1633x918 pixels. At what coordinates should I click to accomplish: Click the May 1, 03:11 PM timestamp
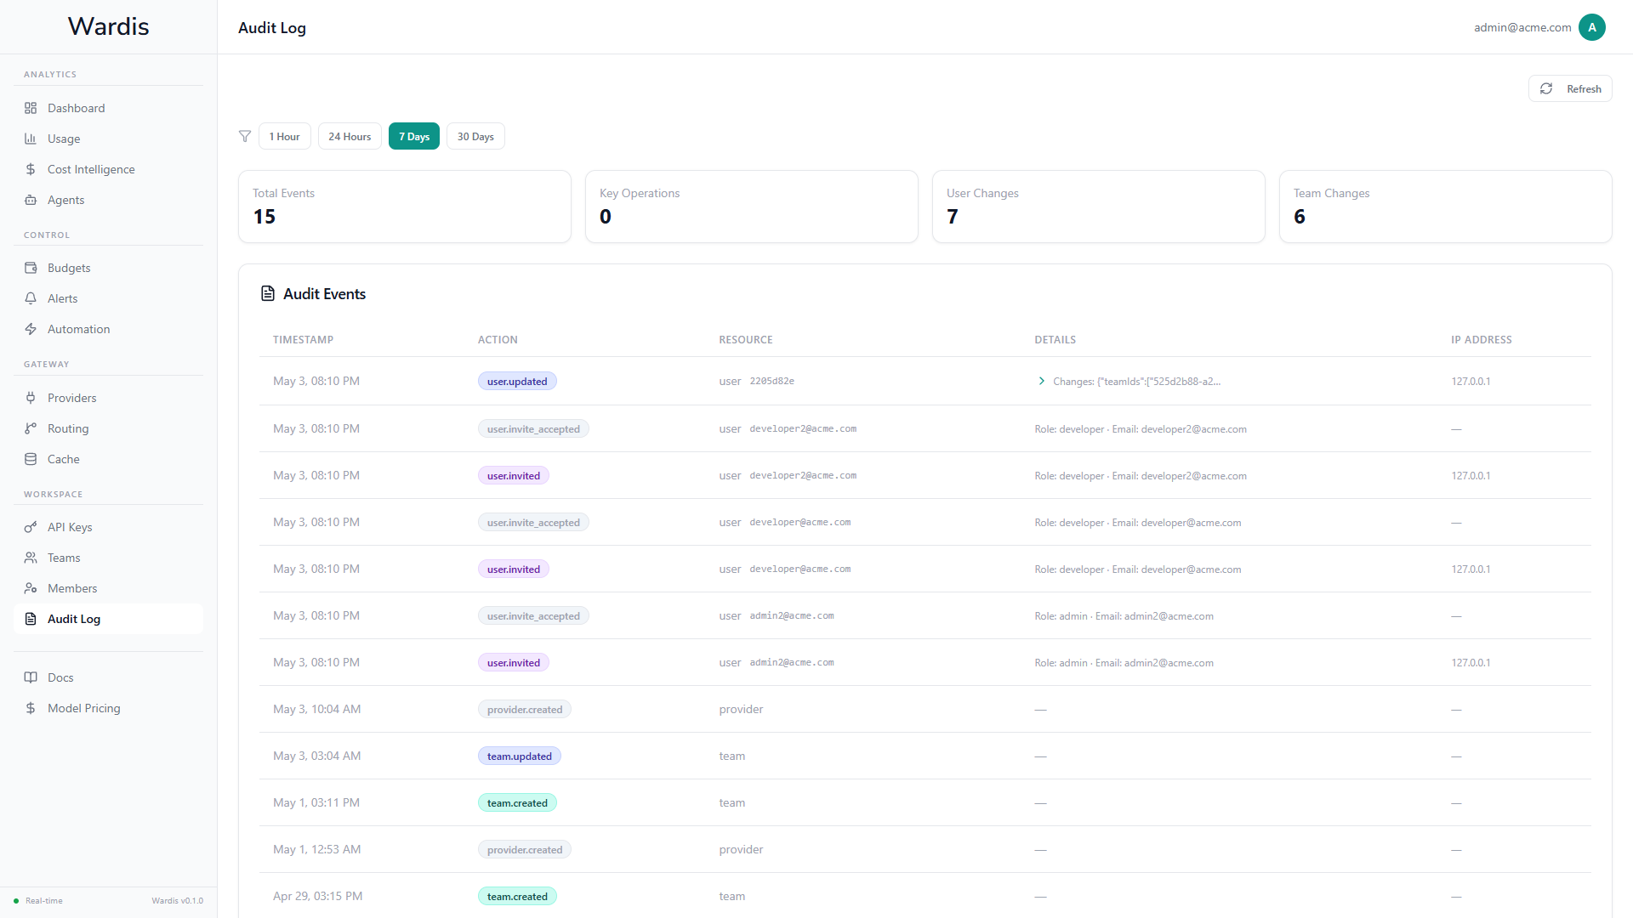coord(316,802)
